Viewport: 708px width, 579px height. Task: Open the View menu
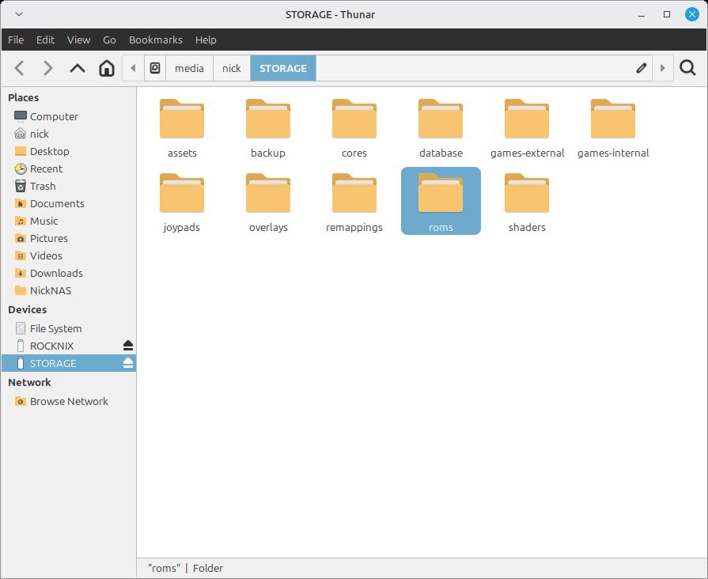[78, 40]
